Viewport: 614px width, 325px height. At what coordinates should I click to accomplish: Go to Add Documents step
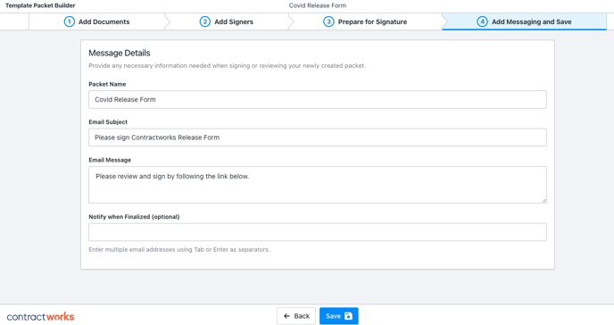pyautogui.click(x=96, y=22)
